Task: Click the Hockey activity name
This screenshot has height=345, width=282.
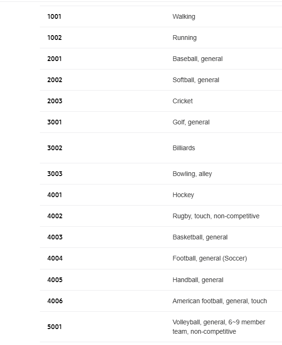Action: 183,195
